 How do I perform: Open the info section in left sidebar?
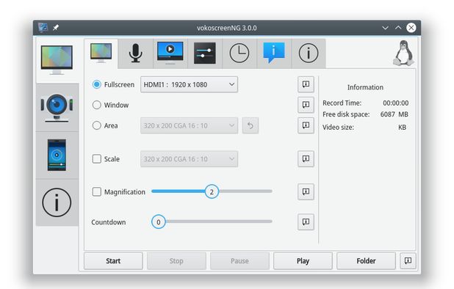[57, 202]
